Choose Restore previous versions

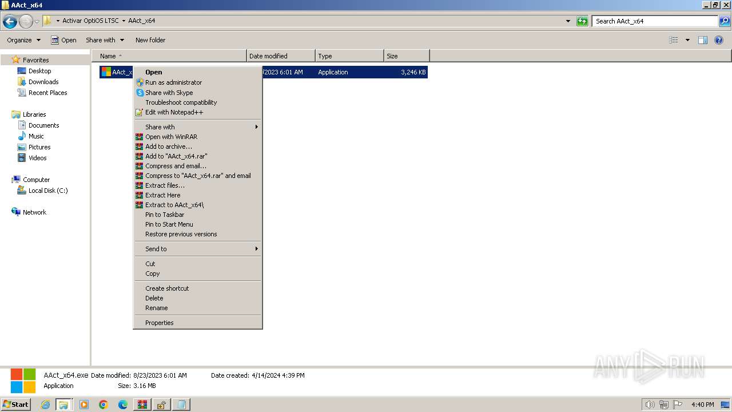(198, 234)
